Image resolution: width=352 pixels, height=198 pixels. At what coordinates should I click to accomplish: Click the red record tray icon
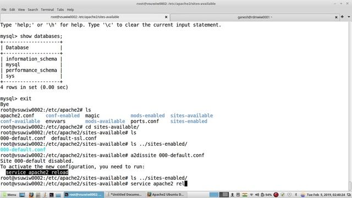click(276, 195)
